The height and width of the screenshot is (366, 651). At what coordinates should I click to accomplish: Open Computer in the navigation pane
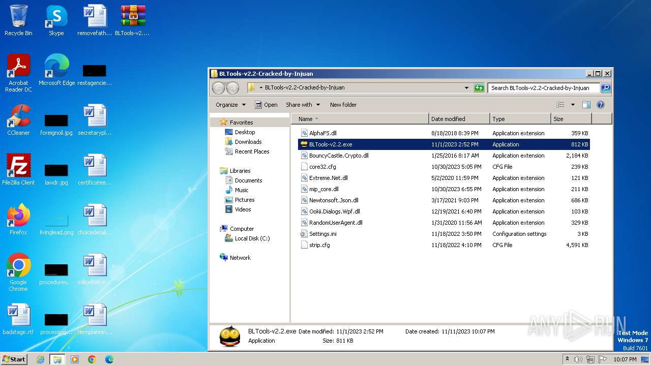point(242,229)
